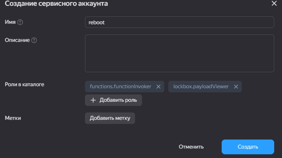
Task: Click the Имя field containing reboot
Action: [179, 22]
